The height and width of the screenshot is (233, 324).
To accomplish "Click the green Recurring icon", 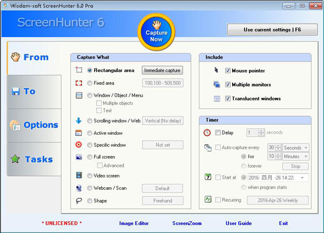I will [208, 199].
